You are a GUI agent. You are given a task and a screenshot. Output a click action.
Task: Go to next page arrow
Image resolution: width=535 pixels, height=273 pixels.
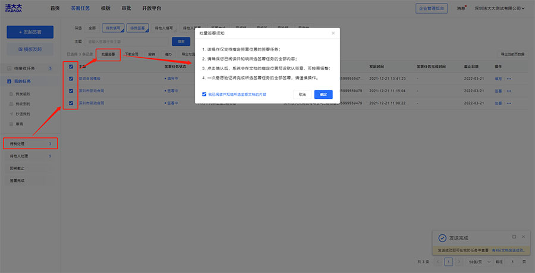point(459,262)
